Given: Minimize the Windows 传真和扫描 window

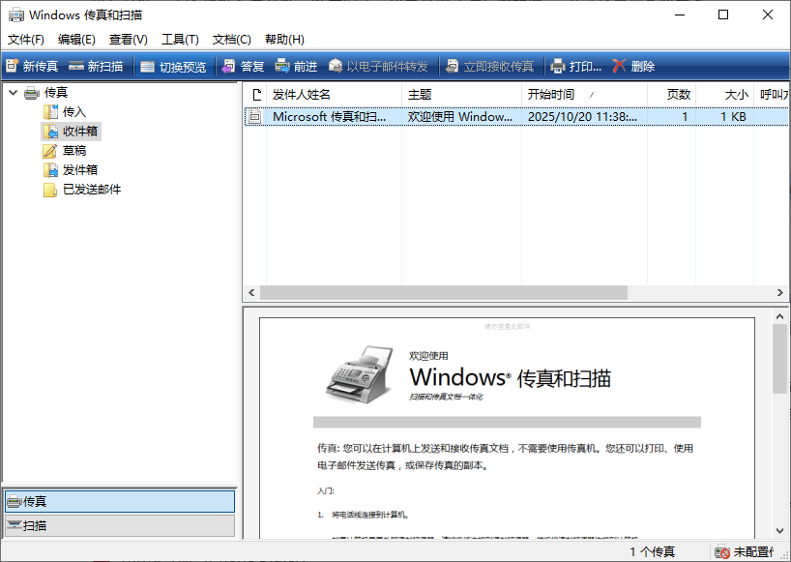Looking at the screenshot, I should click(x=680, y=15).
